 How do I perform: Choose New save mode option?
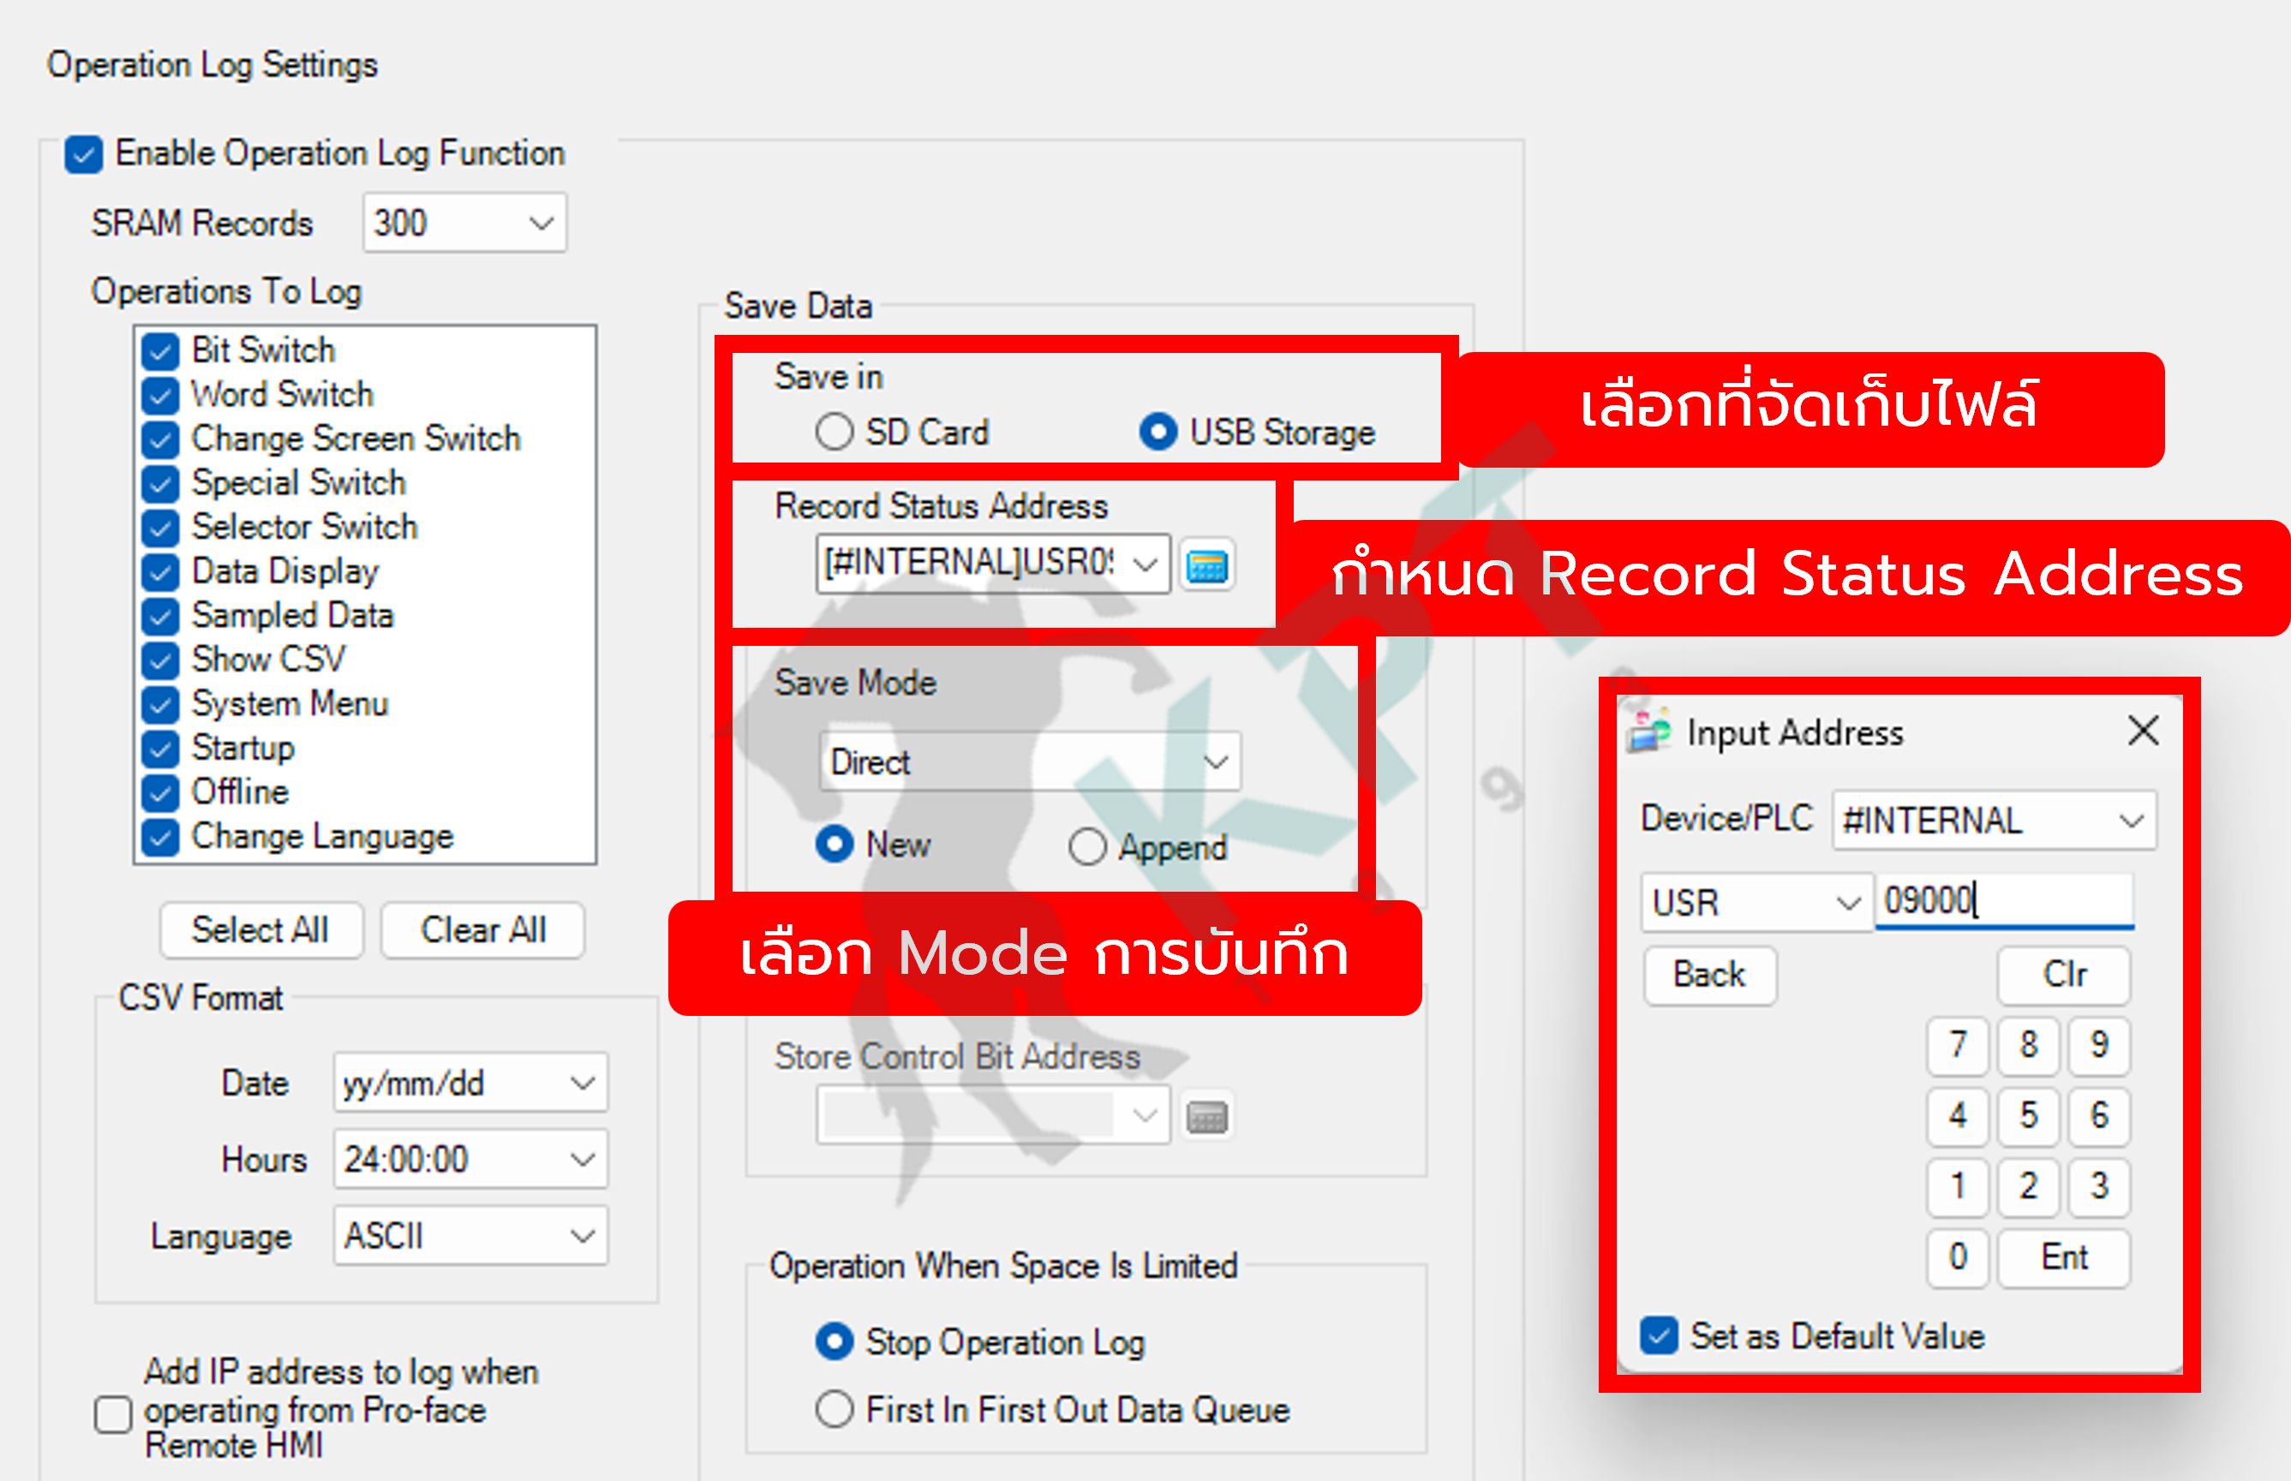834,845
